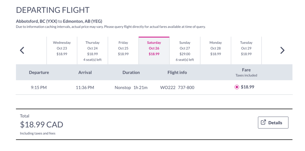
Task: Select the Wednesday Oct 23 date tab
Action: (62, 50)
